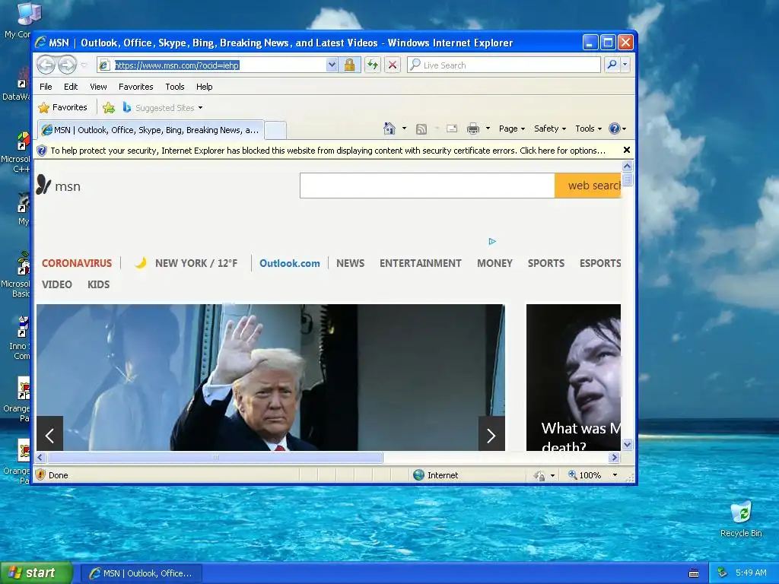Open recent pages dropdown beside Forward button

click(84, 65)
